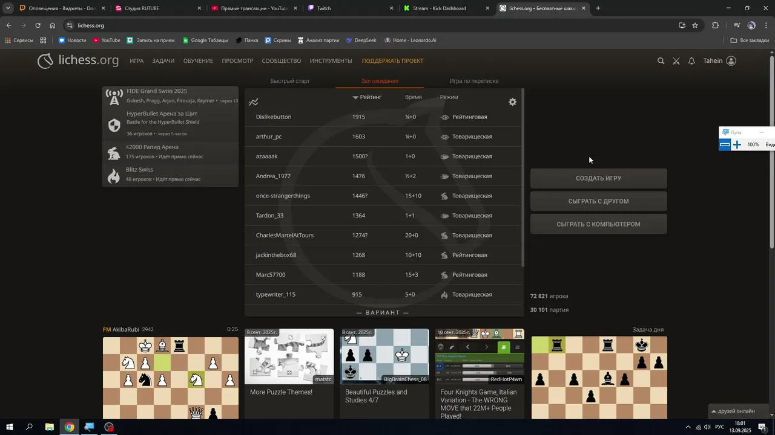
Task: Join CharlesMartelAtTours 20+0 seek
Action: coord(383,236)
